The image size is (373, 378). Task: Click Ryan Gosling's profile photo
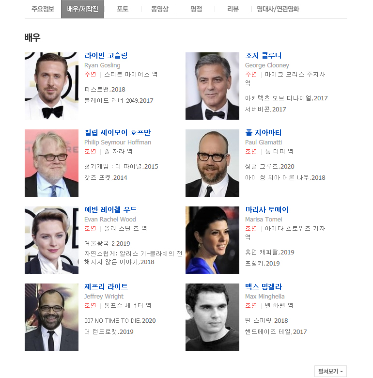pyautogui.click(x=51, y=86)
